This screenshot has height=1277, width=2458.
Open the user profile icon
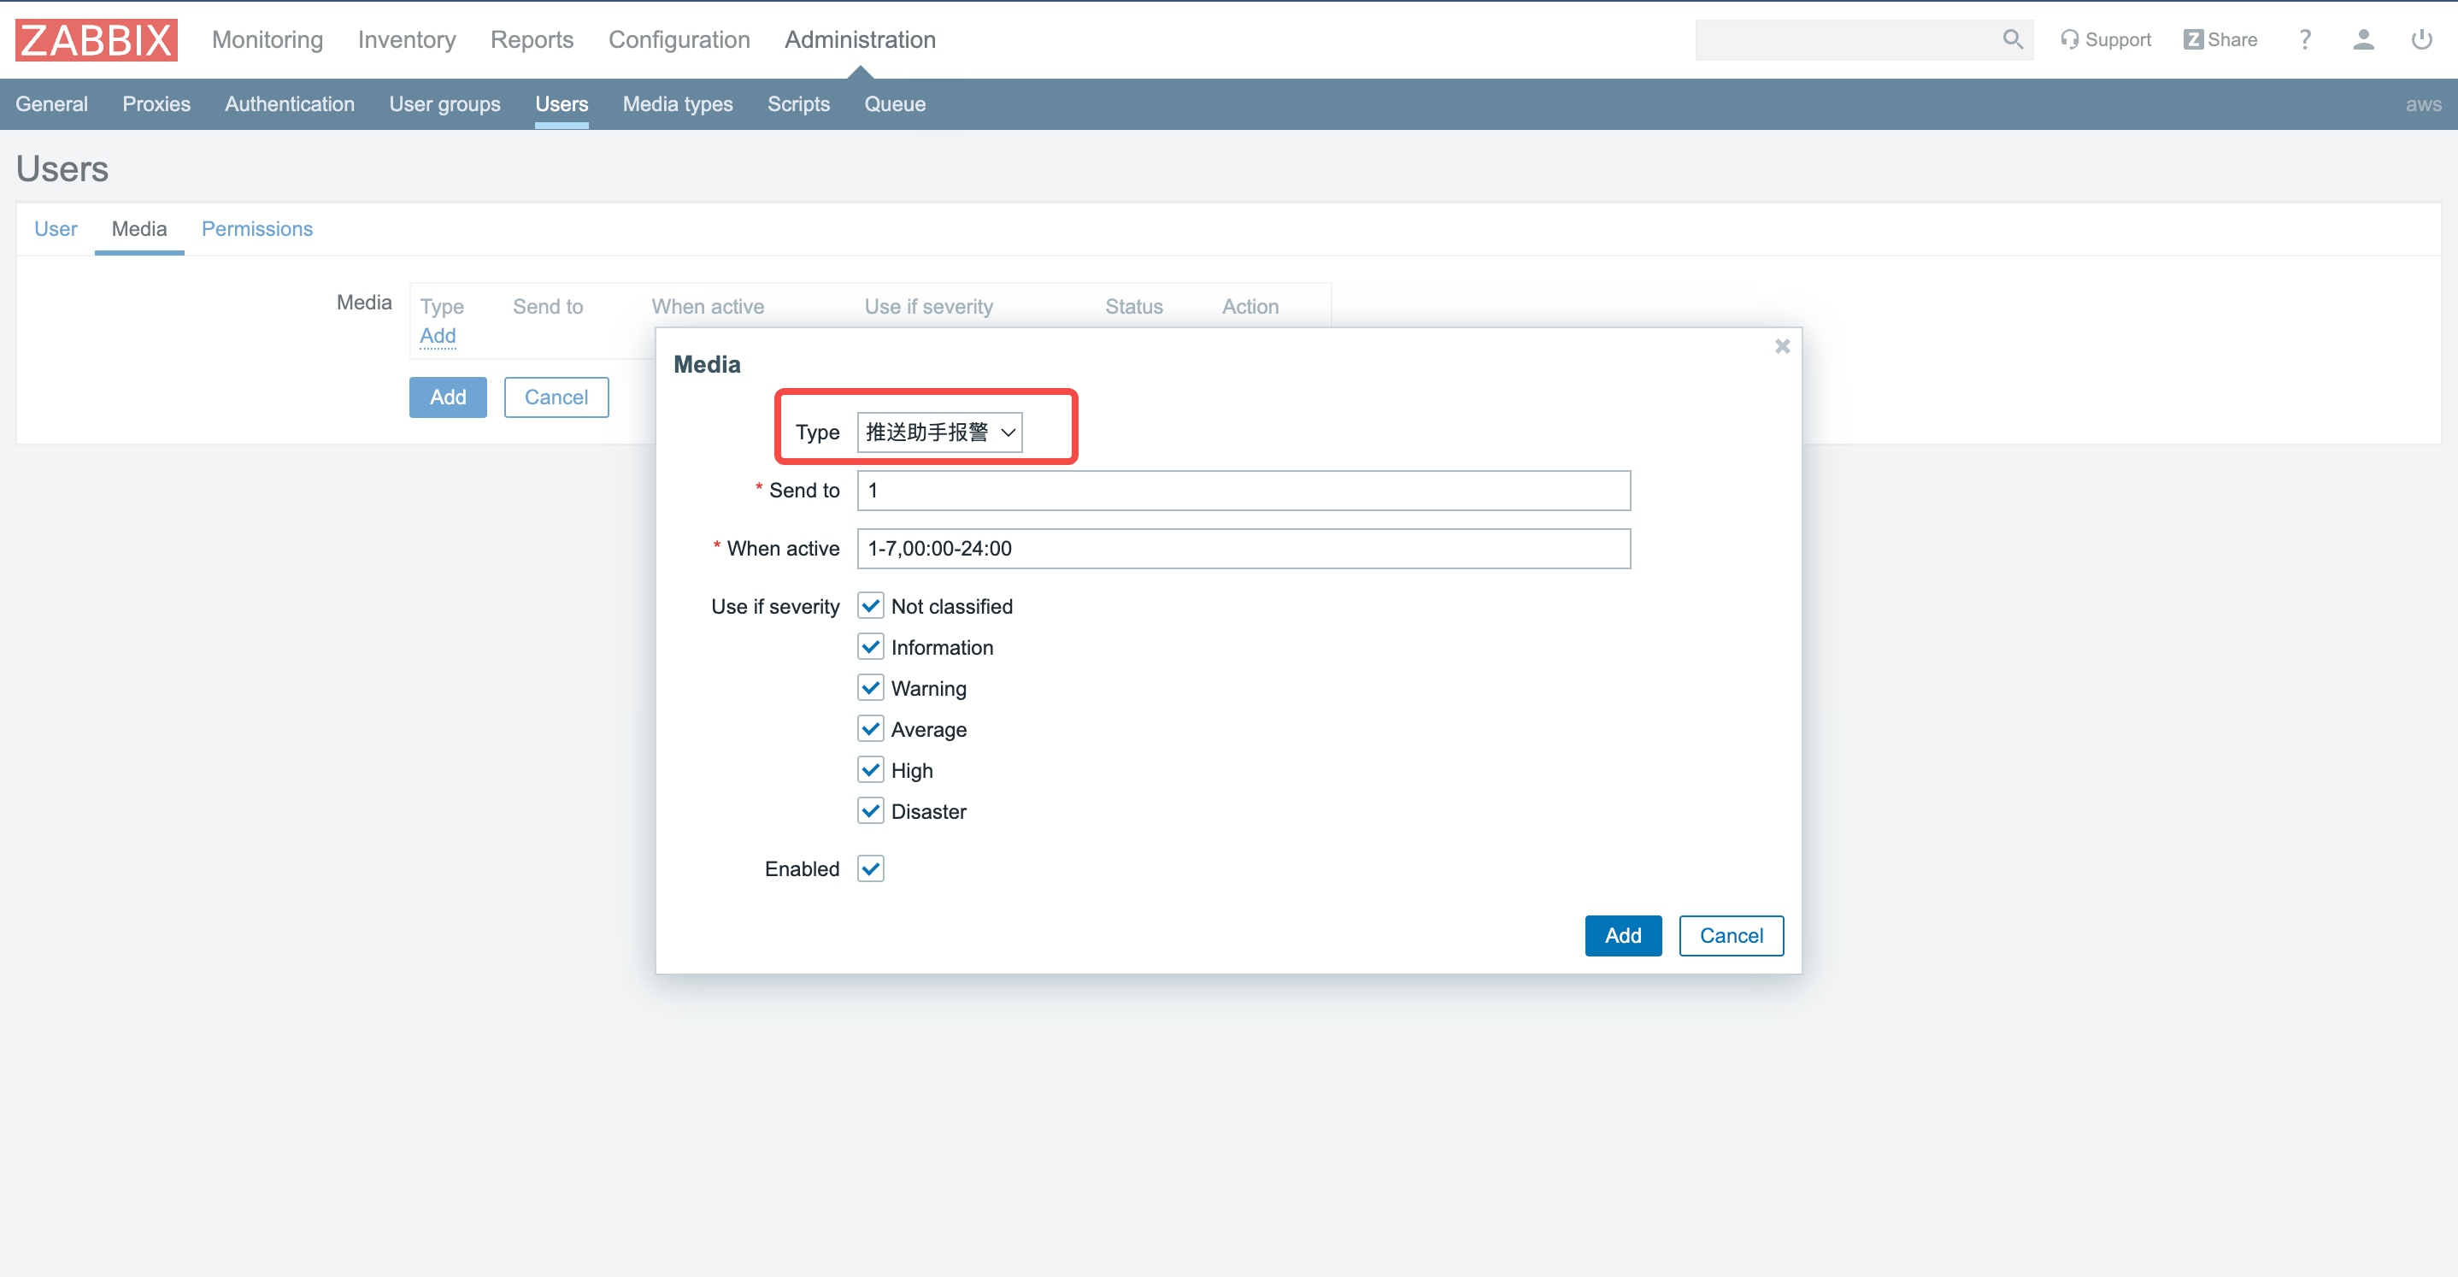[x=2363, y=39]
